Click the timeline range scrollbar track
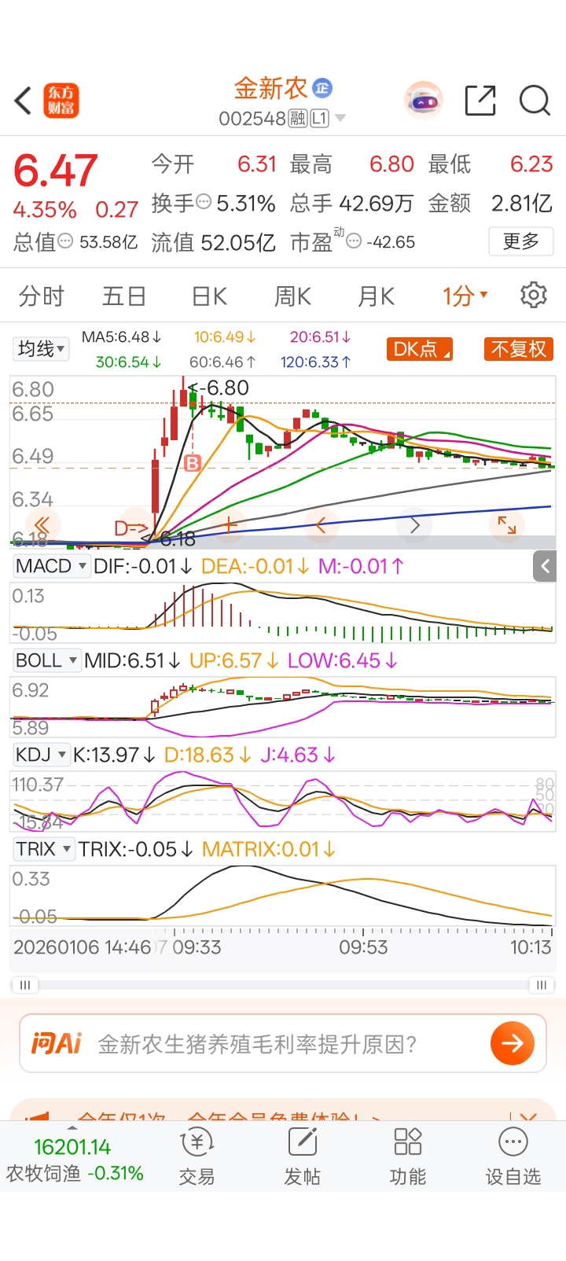 point(283,984)
